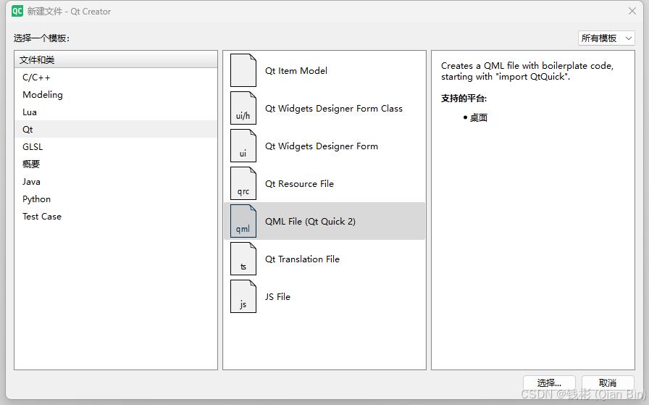649x405 pixels.
Task: Select the Lua category
Action: (116, 112)
